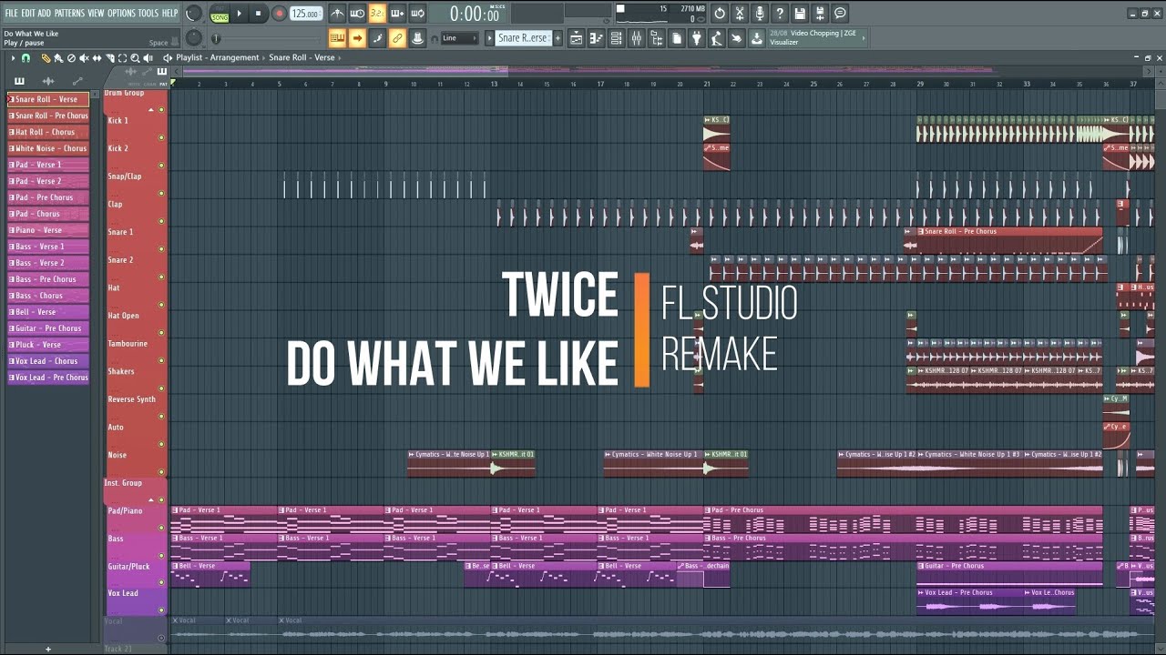The width and height of the screenshot is (1166, 655).
Task: Expand the Snare Roll - Verse breadcrumb arrow
Action: (340, 58)
